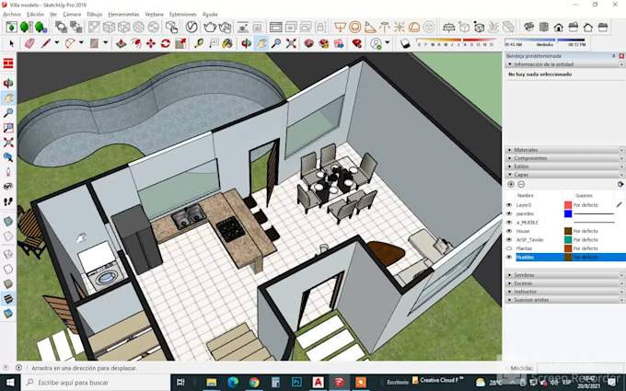Pick the Tape Measure tool
This screenshot has width=626, height=391.
tap(199, 43)
